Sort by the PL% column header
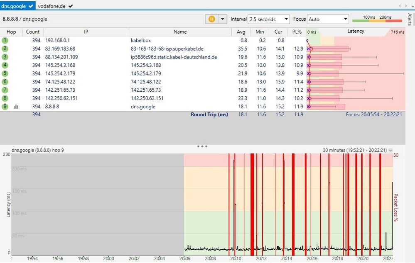 [297, 32]
